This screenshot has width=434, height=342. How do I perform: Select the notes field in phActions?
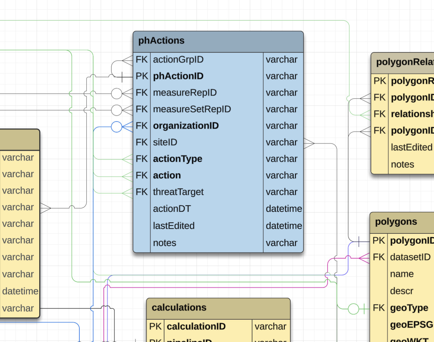click(x=165, y=243)
